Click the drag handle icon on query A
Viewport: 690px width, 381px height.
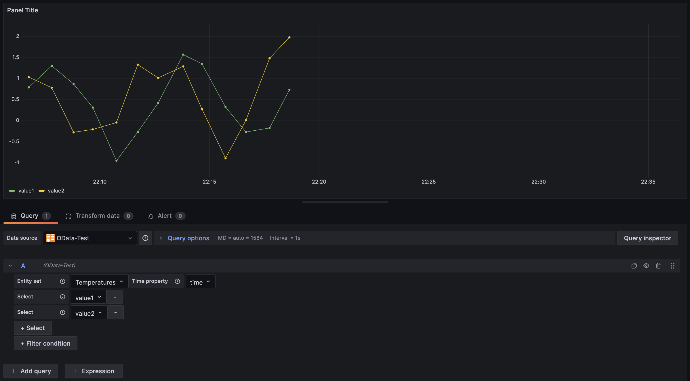673,265
